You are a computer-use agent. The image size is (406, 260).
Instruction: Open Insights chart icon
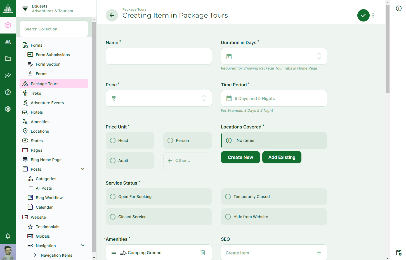pyautogui.click(x=8, y=75)
